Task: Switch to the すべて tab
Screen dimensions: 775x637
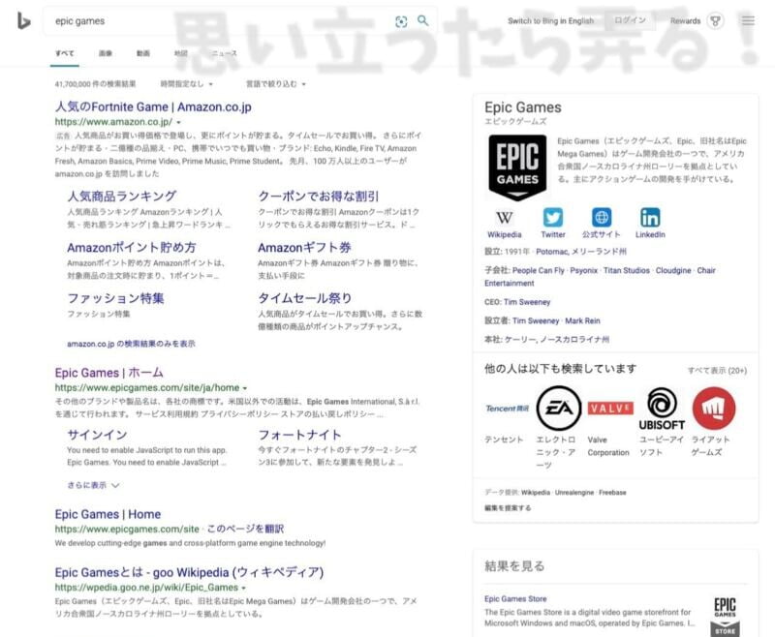Action: (x=64, y=53)
